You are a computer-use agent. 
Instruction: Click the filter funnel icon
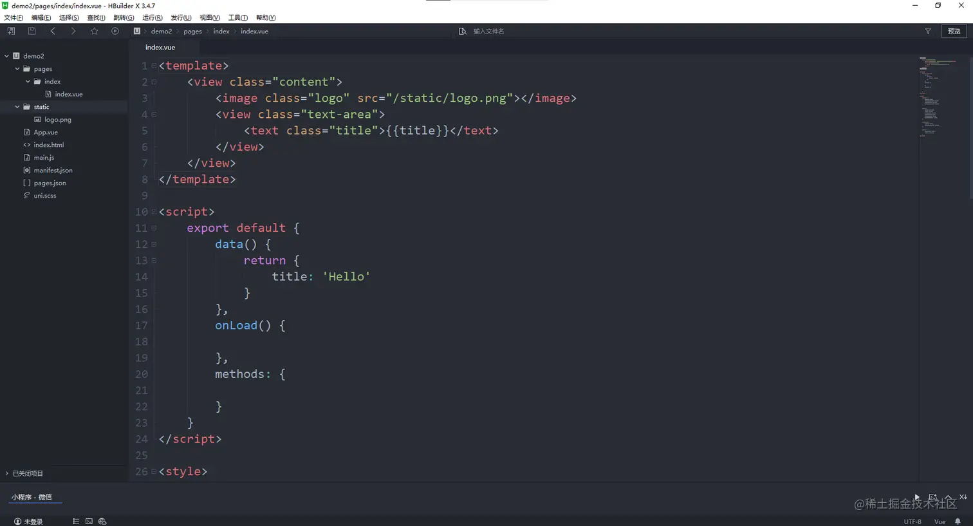928,31
